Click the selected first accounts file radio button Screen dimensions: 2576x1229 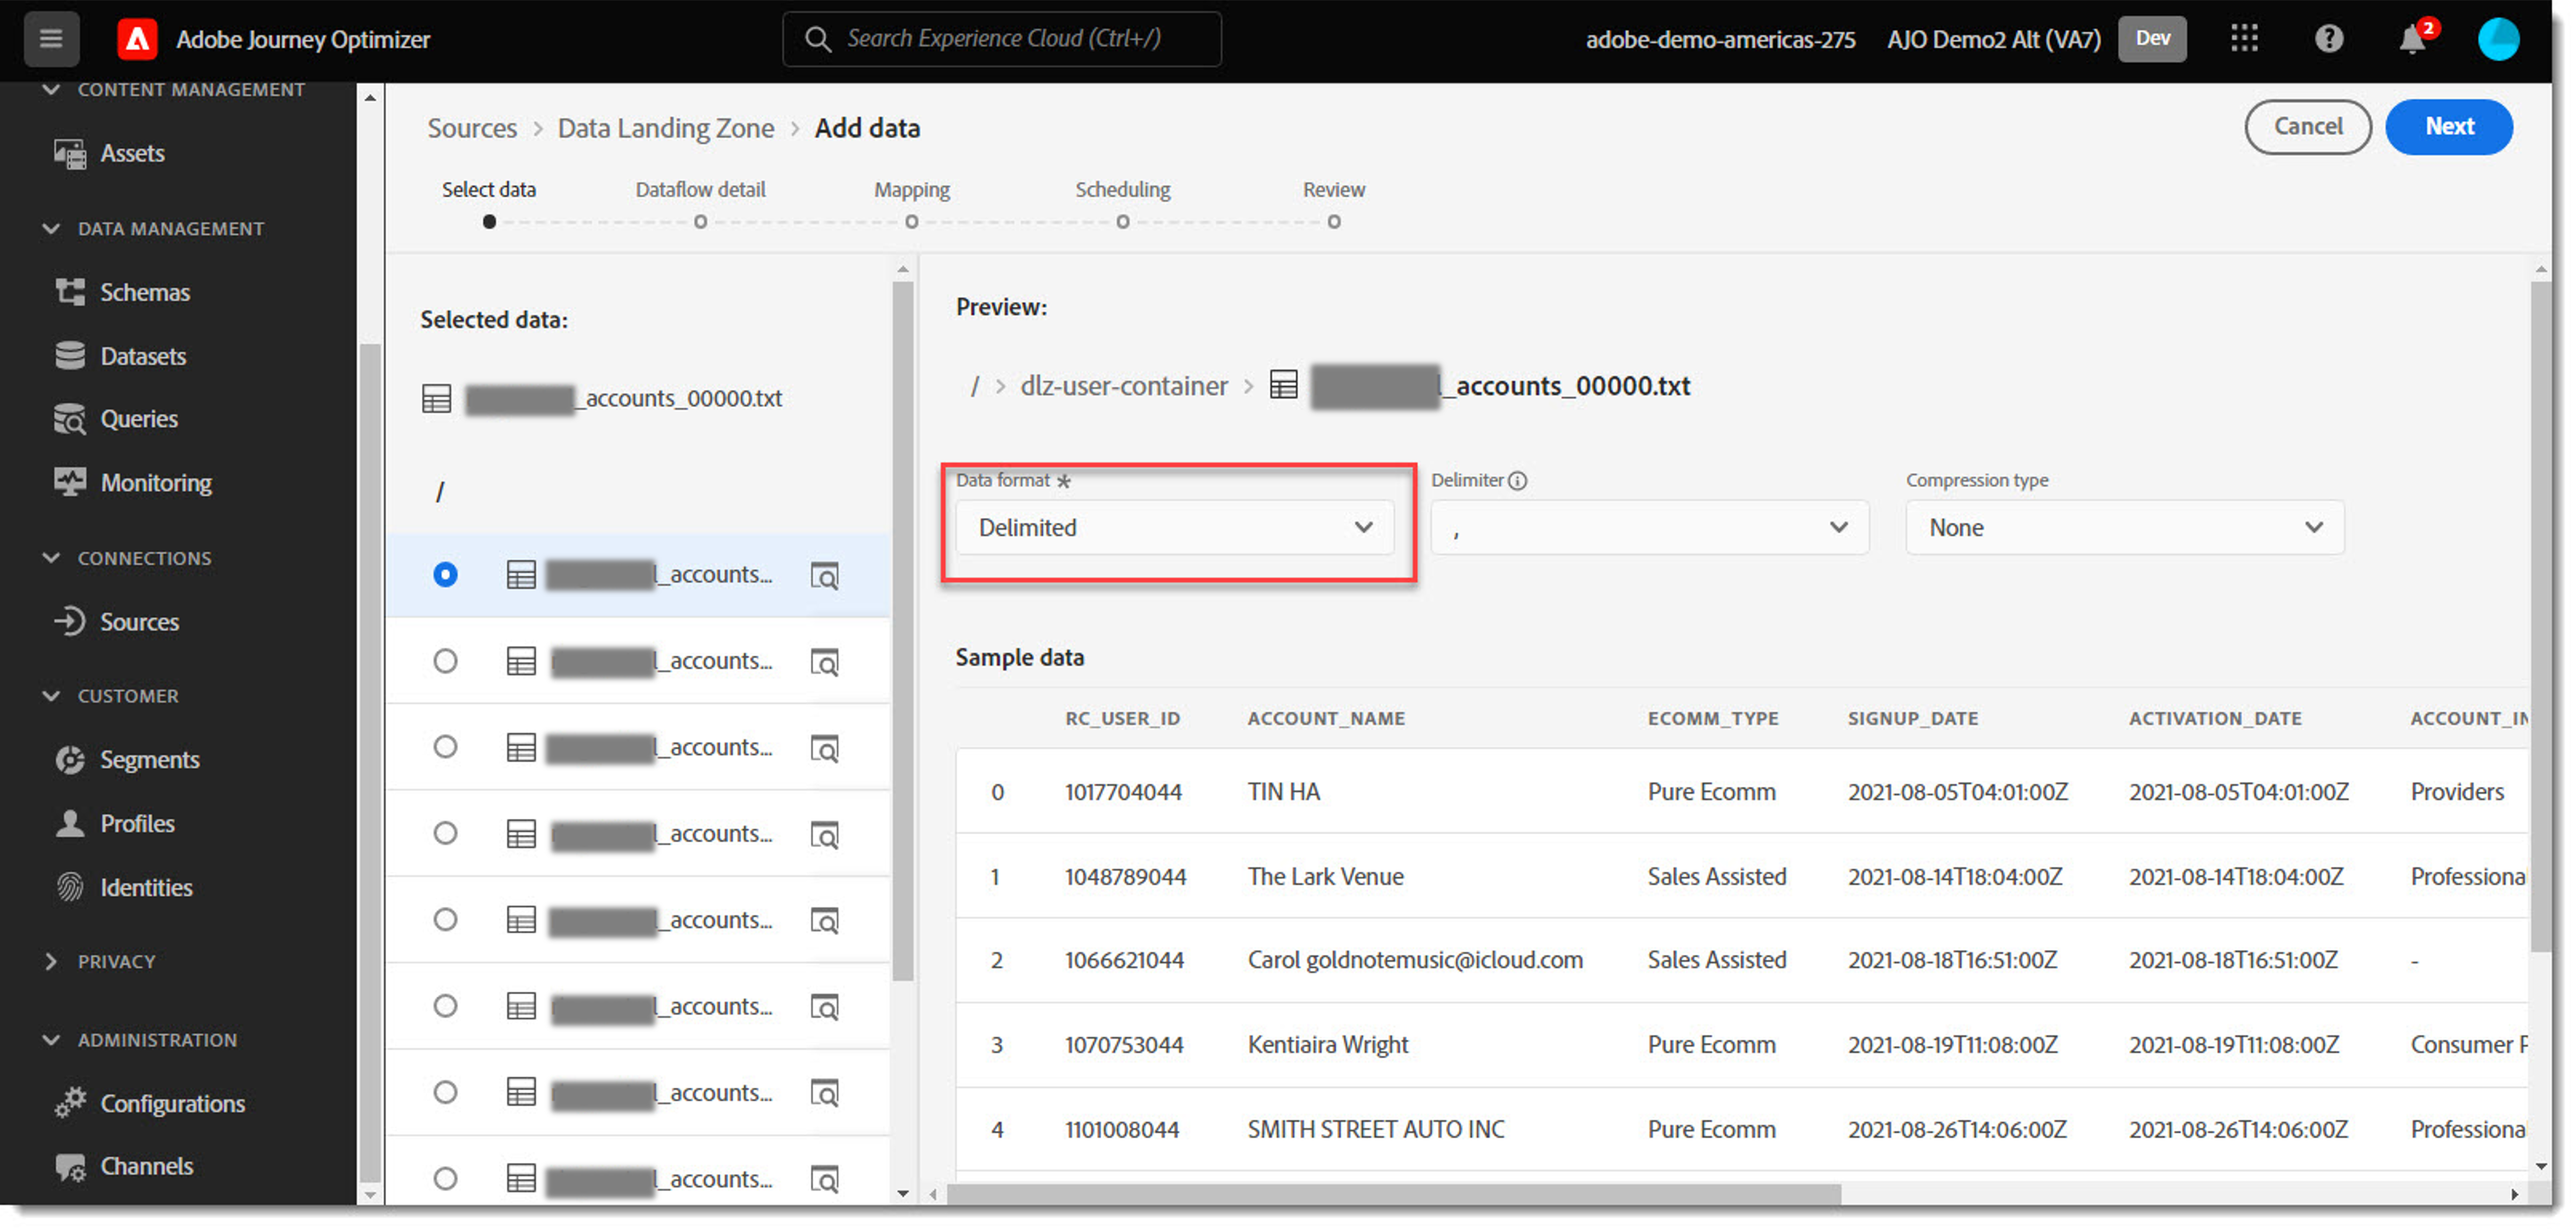point(445,575)
